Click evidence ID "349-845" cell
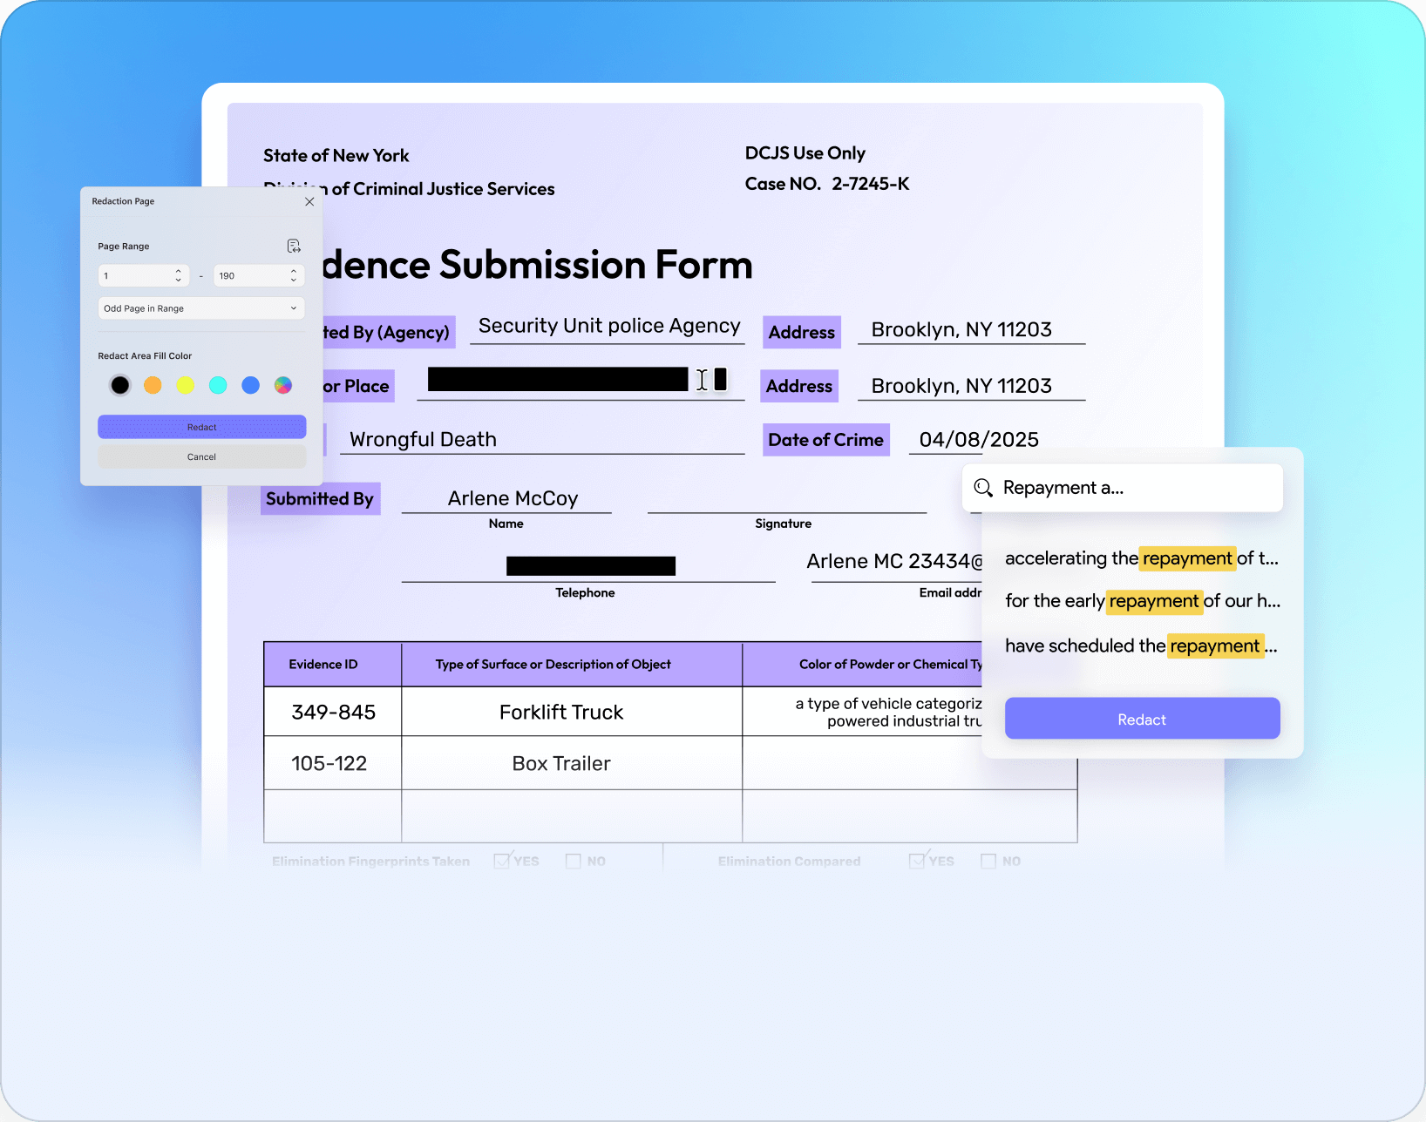 click(333, 713)
